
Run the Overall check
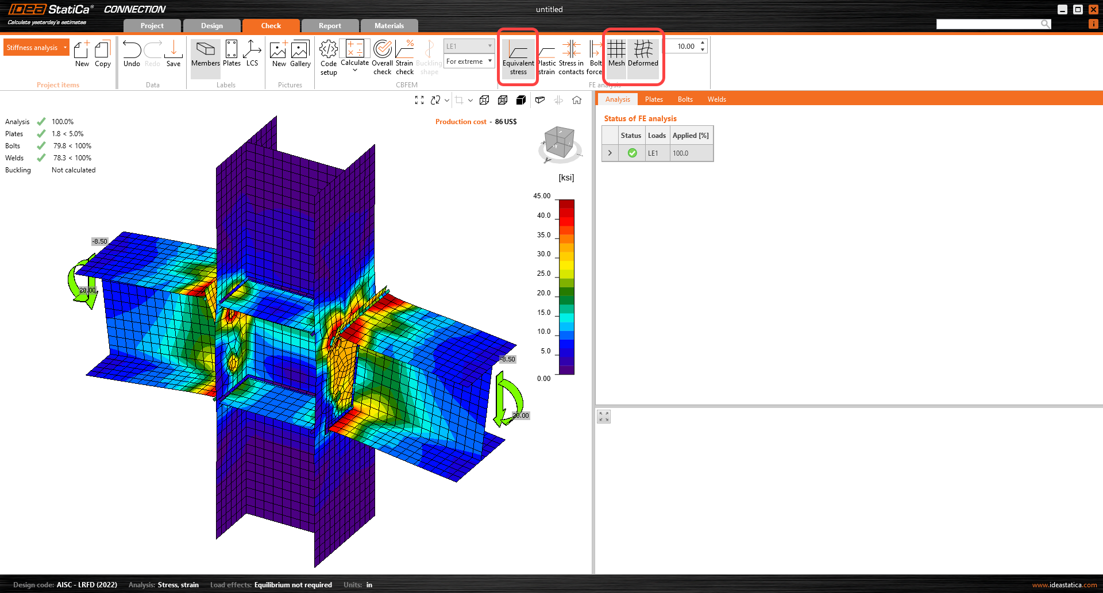click(382, 57)
